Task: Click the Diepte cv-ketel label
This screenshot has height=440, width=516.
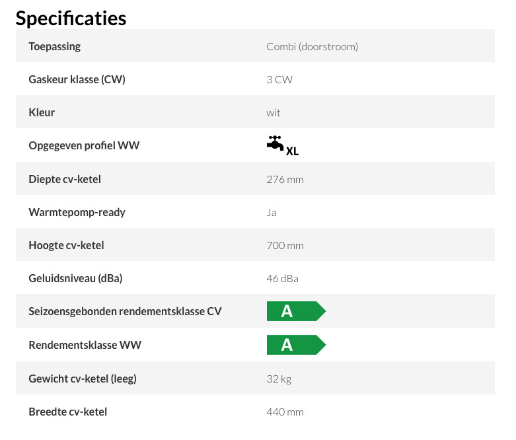Action: coord(65,179)
